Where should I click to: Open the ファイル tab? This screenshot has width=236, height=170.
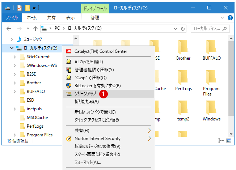point(12,18)
